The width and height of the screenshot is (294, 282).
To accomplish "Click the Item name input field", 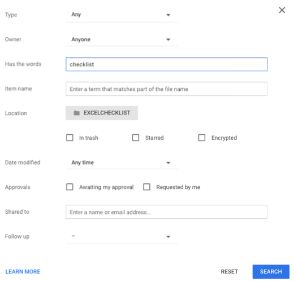I will tap(166, 89).
